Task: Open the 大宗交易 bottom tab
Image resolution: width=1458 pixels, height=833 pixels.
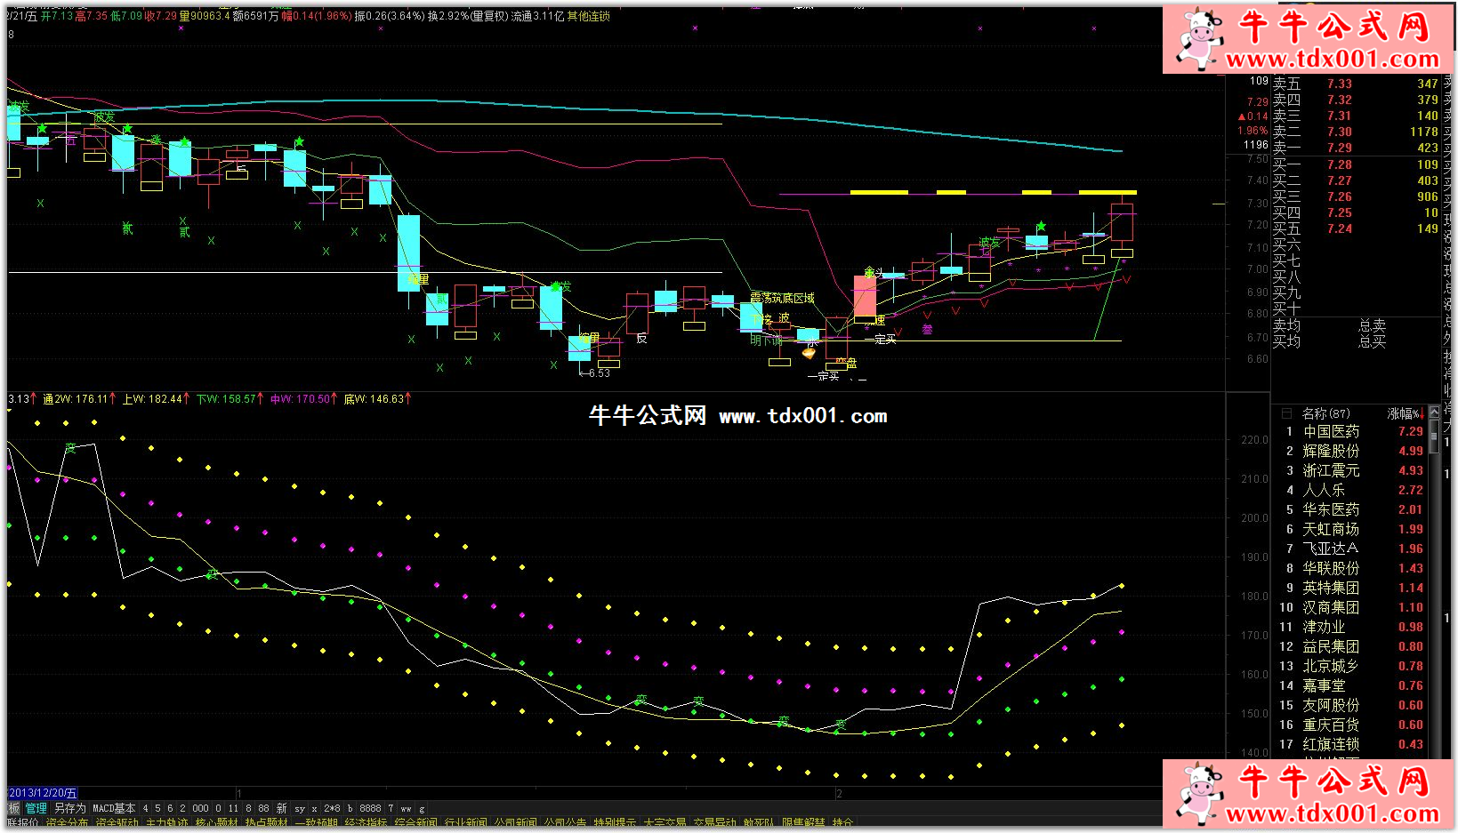Action: [665, 823]
